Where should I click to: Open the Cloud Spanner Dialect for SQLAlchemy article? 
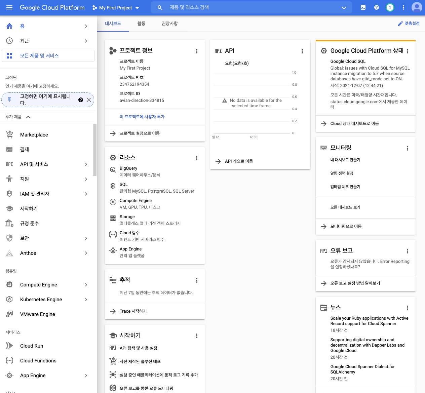[x=362, y=369]
